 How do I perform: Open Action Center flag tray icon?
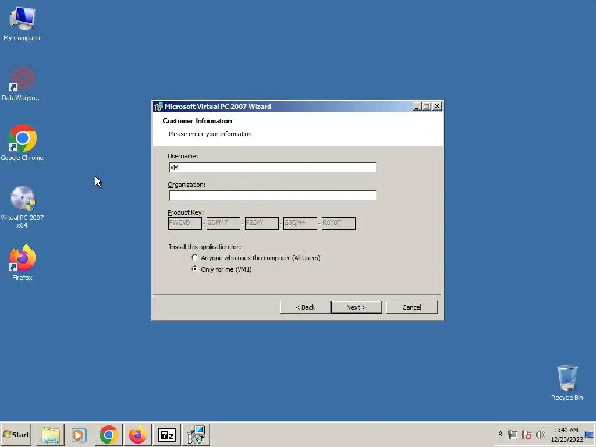click(x=526, y=434)
